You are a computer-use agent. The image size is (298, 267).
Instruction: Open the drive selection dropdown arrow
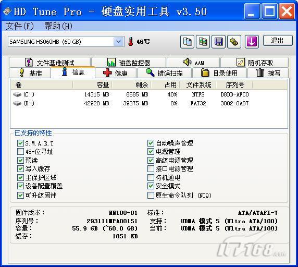tap(118, 41)
